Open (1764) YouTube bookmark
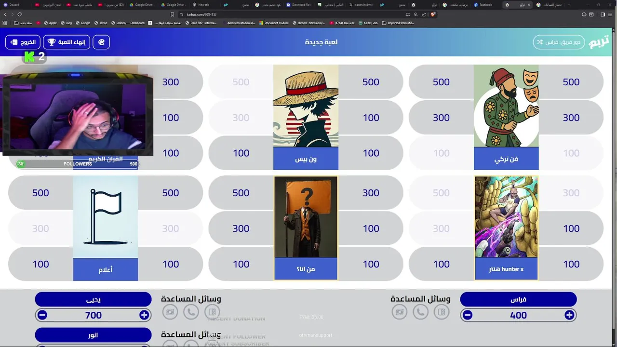 342,23
